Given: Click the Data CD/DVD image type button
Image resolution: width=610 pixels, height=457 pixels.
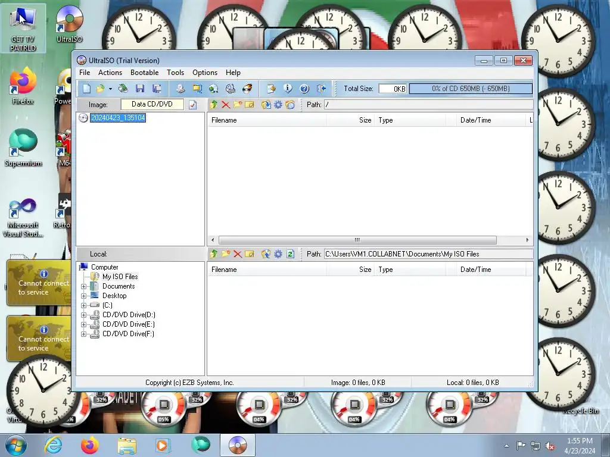Looking at the screenshot, I should (x=152, y=104).
